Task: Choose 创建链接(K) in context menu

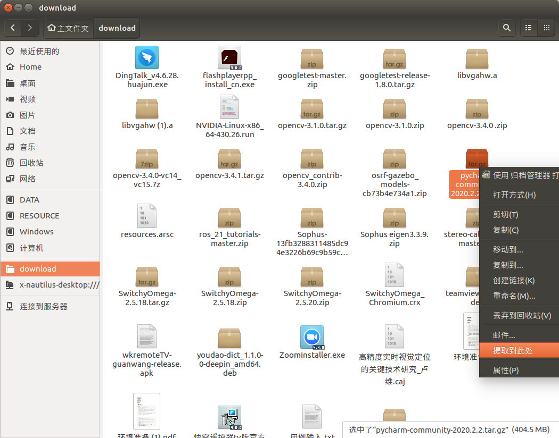Action: click(519, 280)
